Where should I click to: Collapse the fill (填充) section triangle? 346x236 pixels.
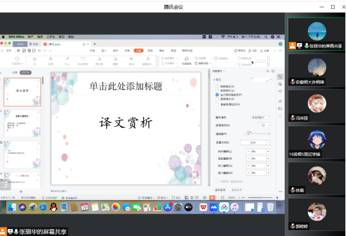(x=214, y=80)
